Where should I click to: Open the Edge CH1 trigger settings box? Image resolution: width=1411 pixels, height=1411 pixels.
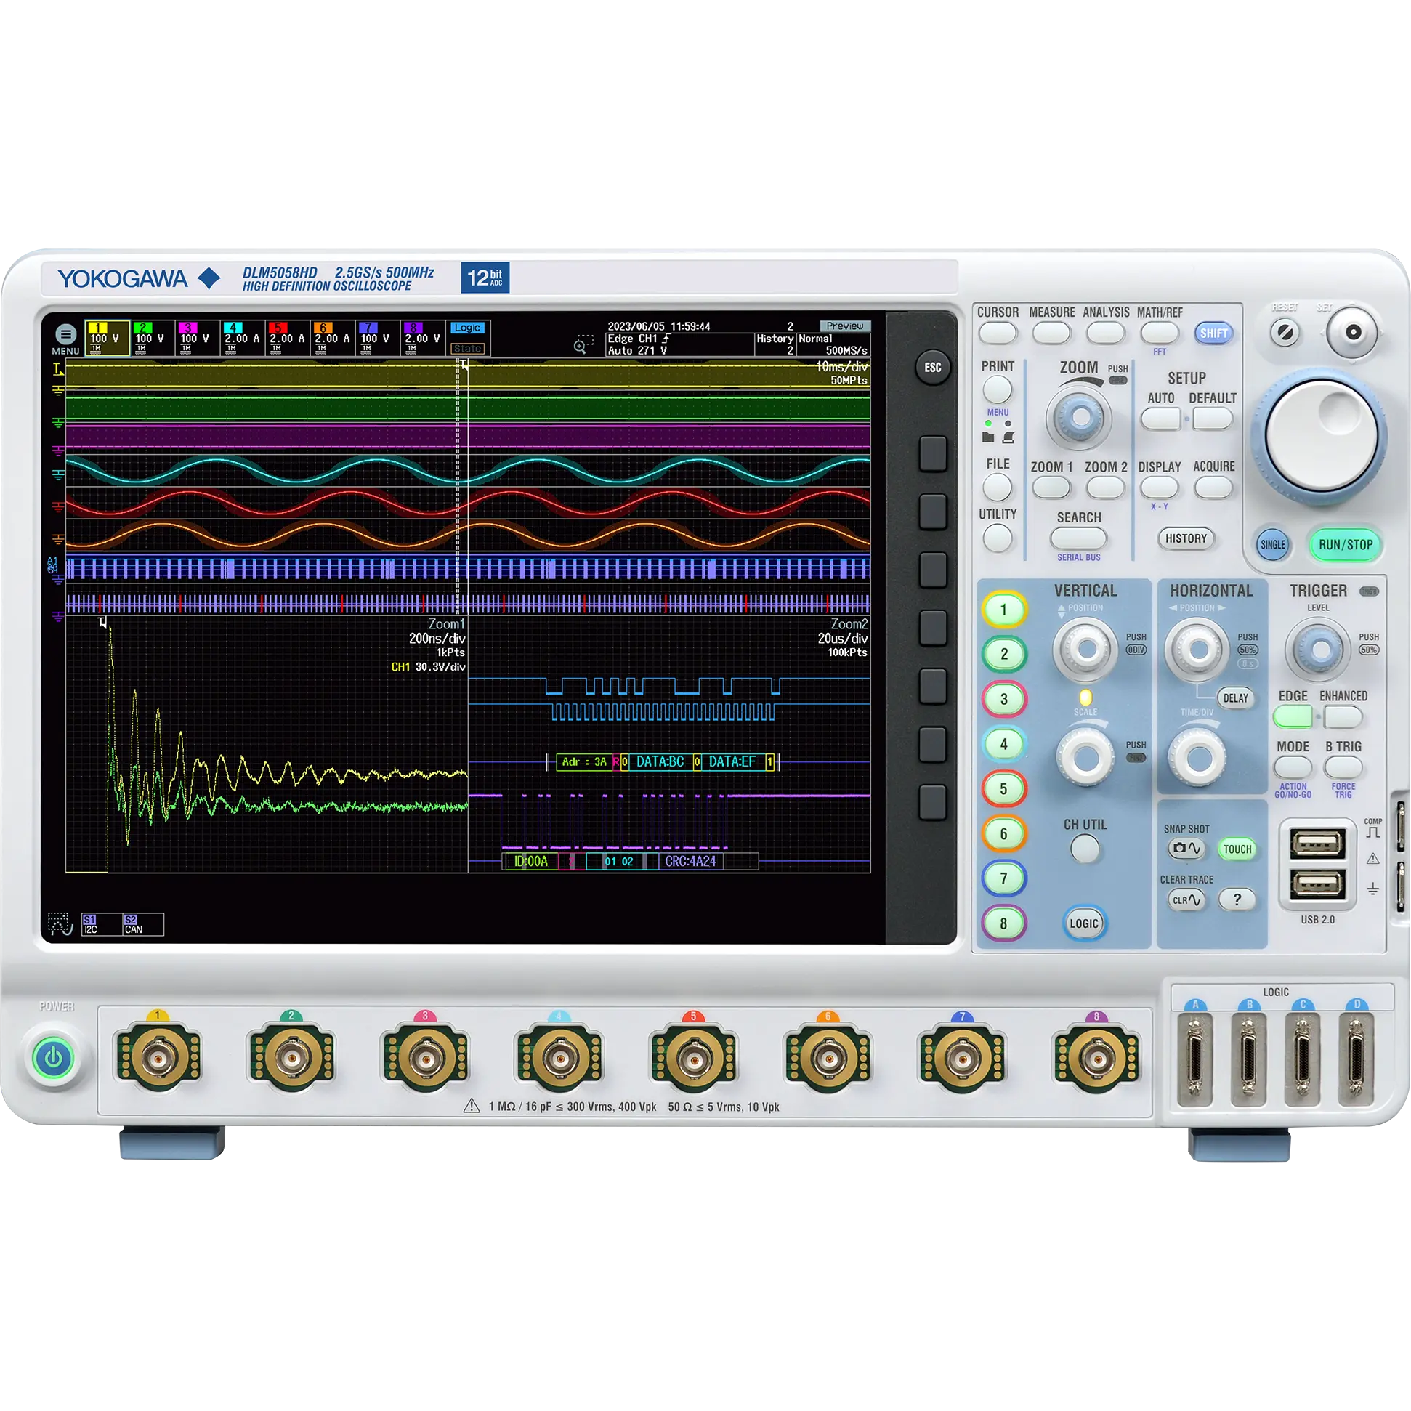click(x=679, y=344)
